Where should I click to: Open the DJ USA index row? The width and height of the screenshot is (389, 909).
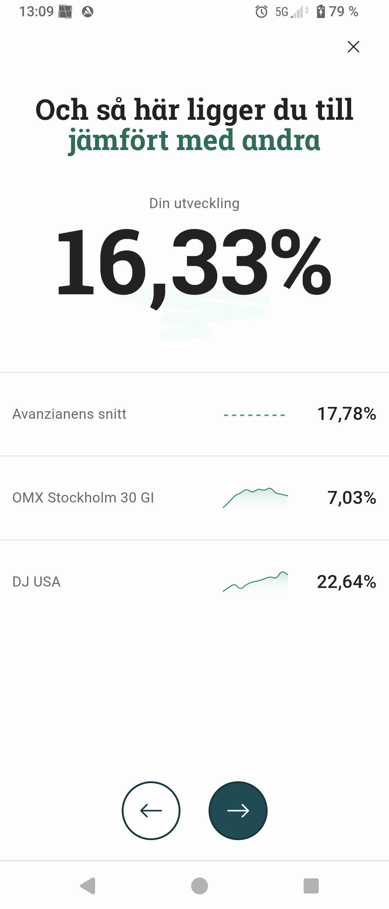194,582
